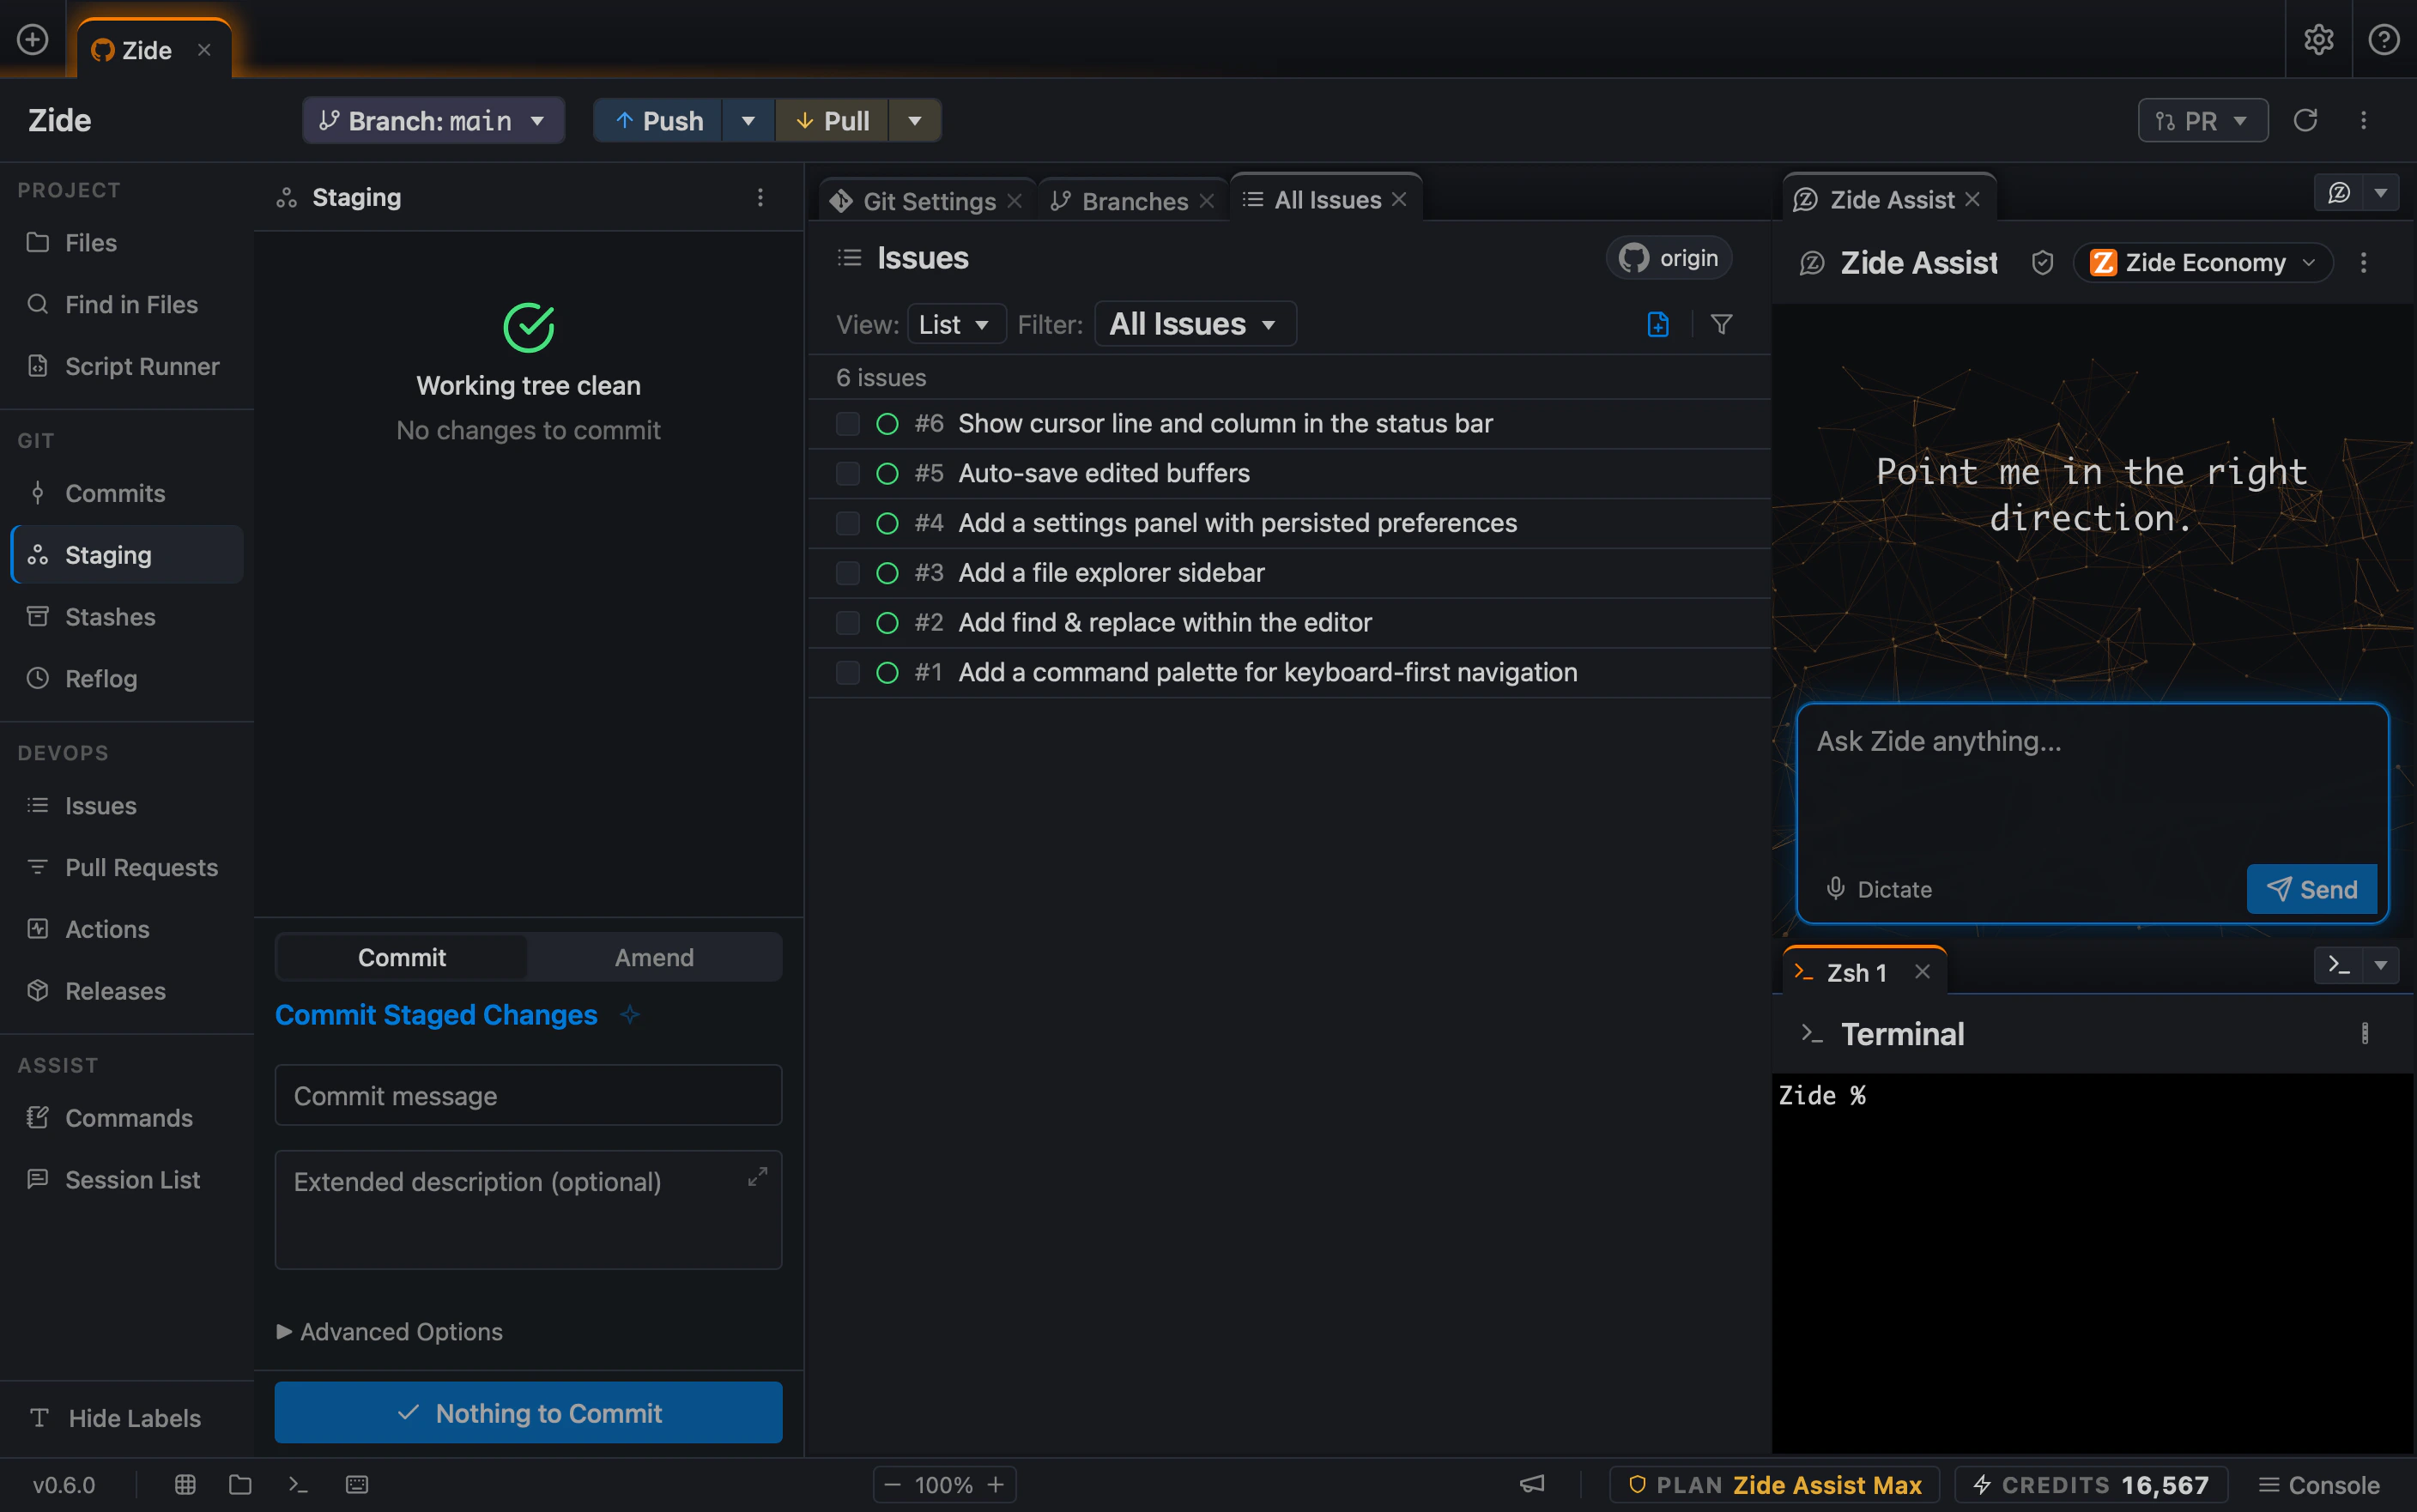Click the folder icon in status bar
Screen dimensions: 2417x1512
pos(240,1484)
